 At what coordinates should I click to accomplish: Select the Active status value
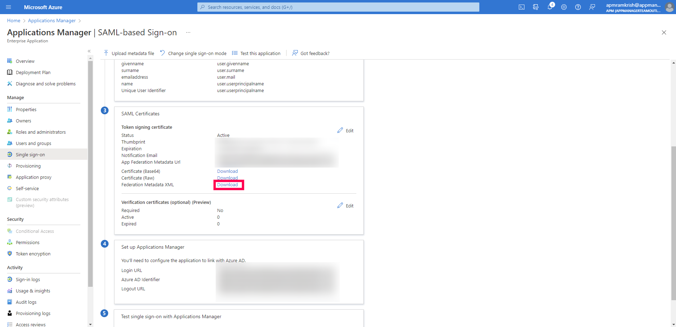coord(223,135)
